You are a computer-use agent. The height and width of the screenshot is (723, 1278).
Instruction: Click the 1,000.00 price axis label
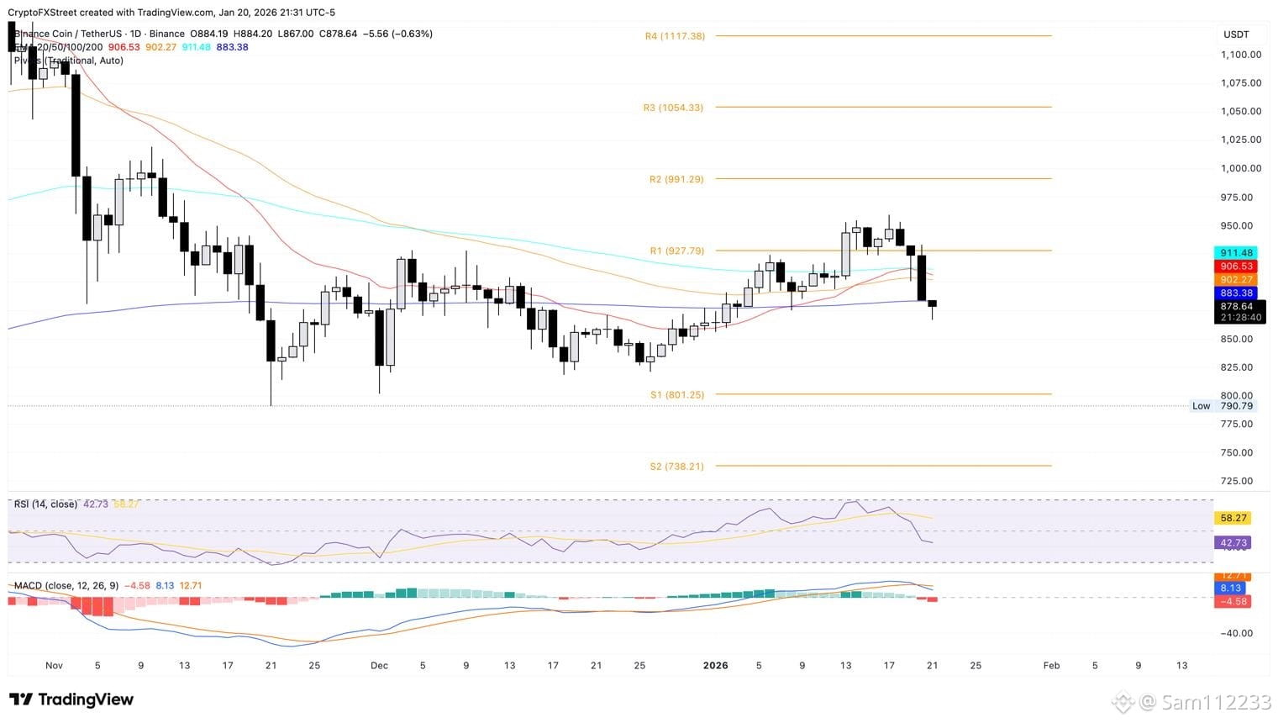(x=1241, y=169)
